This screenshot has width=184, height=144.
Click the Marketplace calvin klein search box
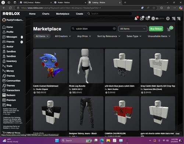(x=93, y=29)
